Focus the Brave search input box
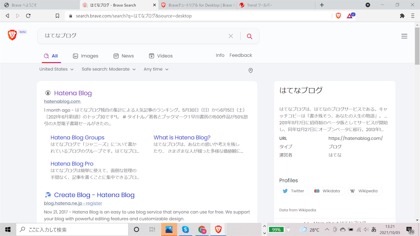420x236 pixels. point(134,36)
